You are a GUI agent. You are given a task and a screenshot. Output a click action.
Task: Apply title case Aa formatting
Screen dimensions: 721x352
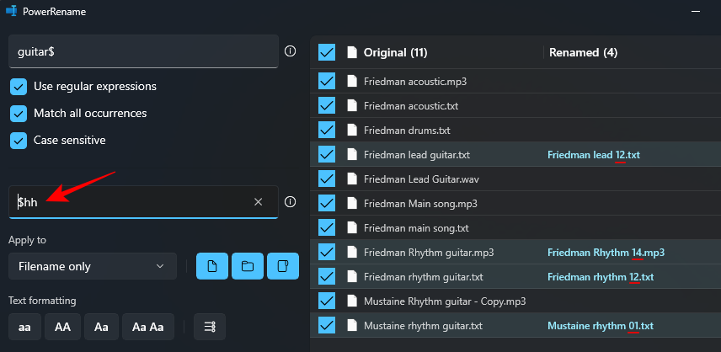tap(101, 327)
